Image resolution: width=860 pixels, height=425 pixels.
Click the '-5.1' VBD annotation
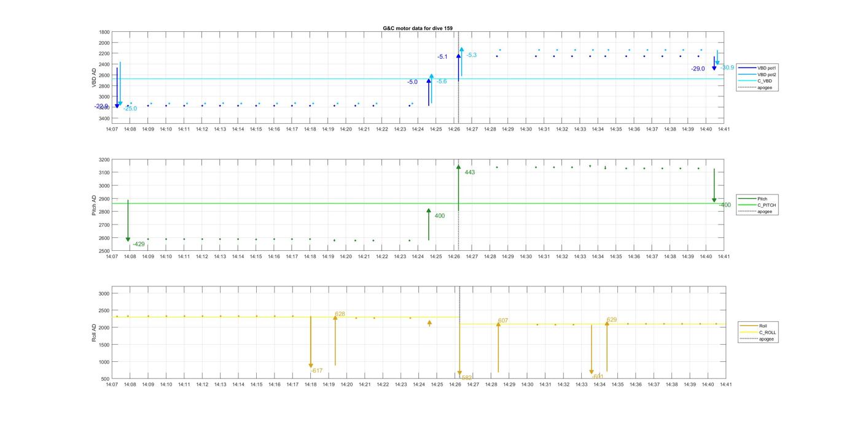(442, 57)
